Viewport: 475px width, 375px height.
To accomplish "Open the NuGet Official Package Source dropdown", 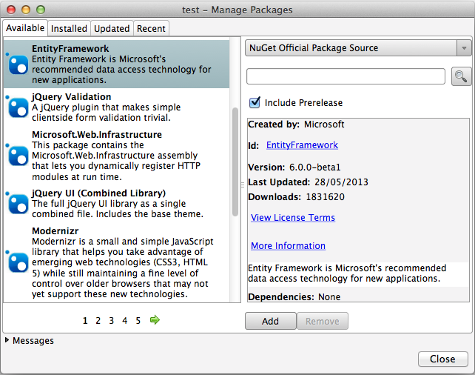I will coord(358,48).
